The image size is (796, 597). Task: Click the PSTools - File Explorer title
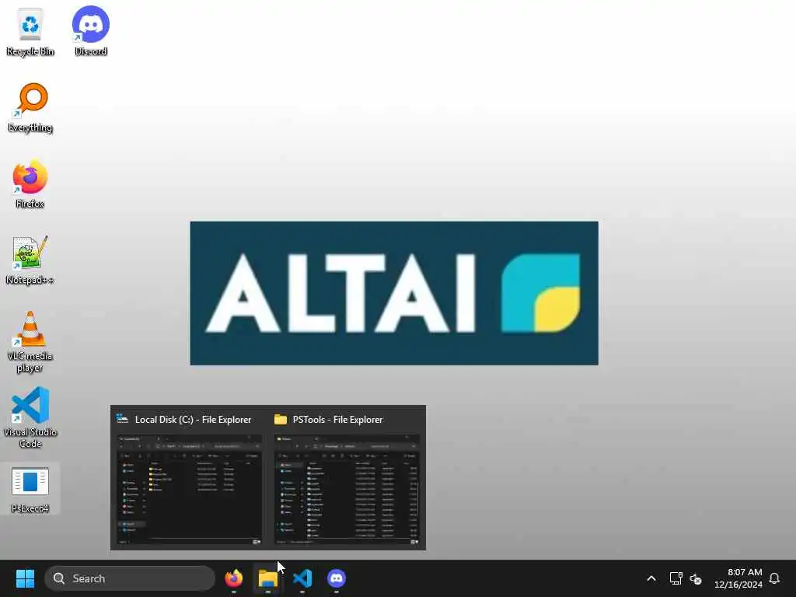(x=337, y=419)
